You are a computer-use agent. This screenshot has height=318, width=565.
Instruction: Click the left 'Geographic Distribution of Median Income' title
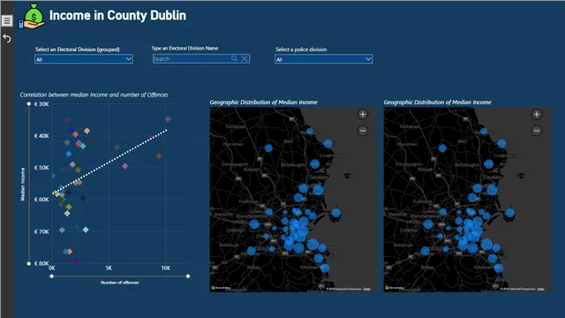tap(263, 102)
